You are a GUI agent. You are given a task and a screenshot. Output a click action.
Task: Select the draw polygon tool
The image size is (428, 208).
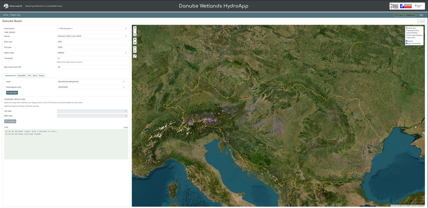coord(135,39)
